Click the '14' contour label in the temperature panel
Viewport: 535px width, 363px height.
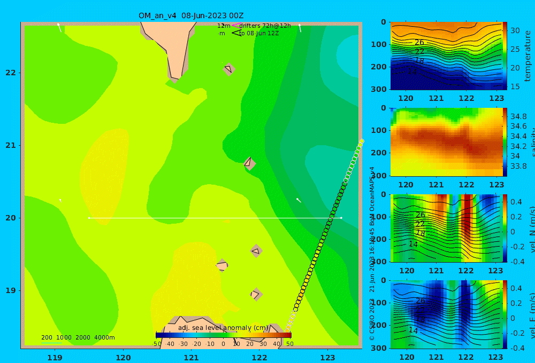click(x=412, y=72)
